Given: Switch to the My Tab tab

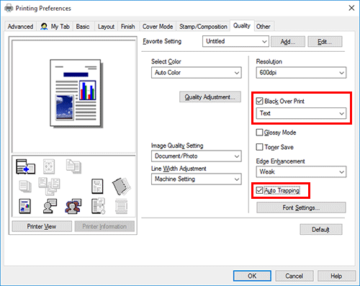Looking at the screenshot, I should tap(55, 27).
